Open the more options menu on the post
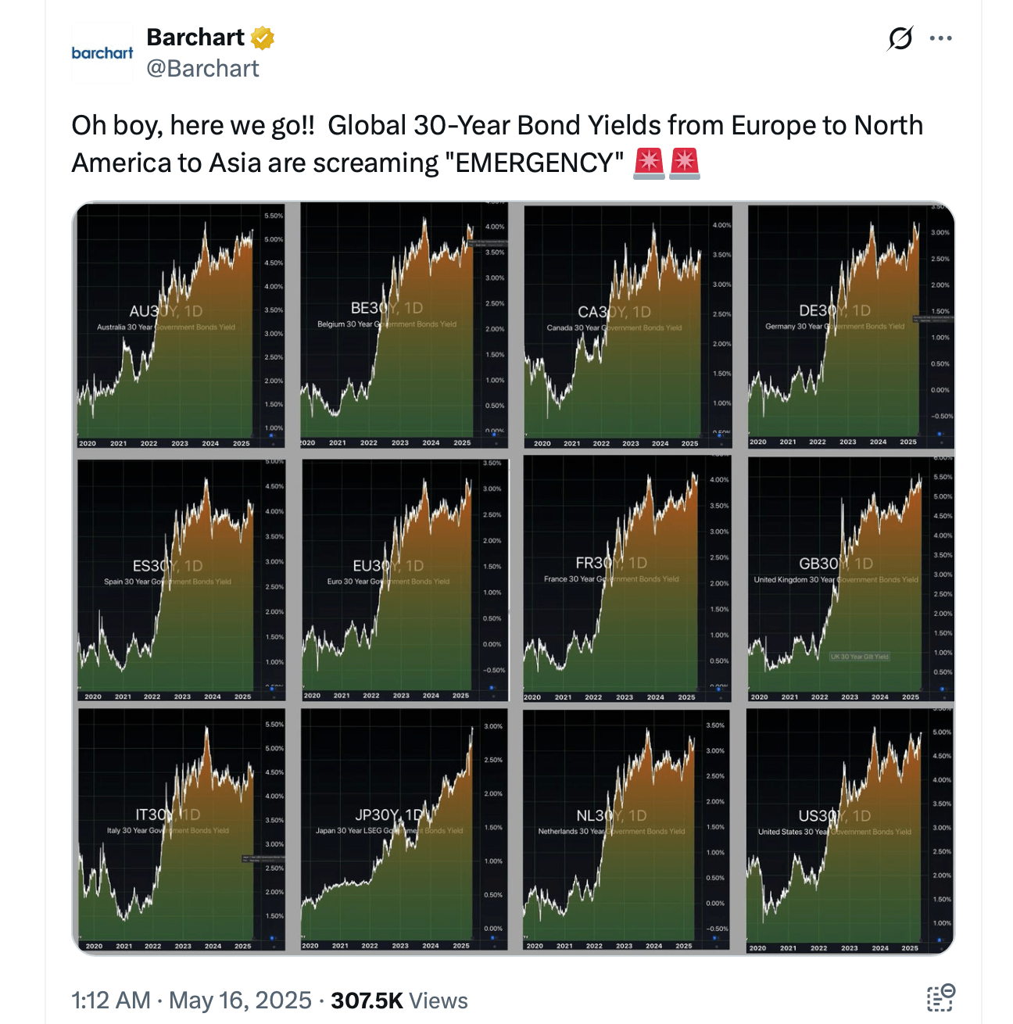 (x=941, y=38)
